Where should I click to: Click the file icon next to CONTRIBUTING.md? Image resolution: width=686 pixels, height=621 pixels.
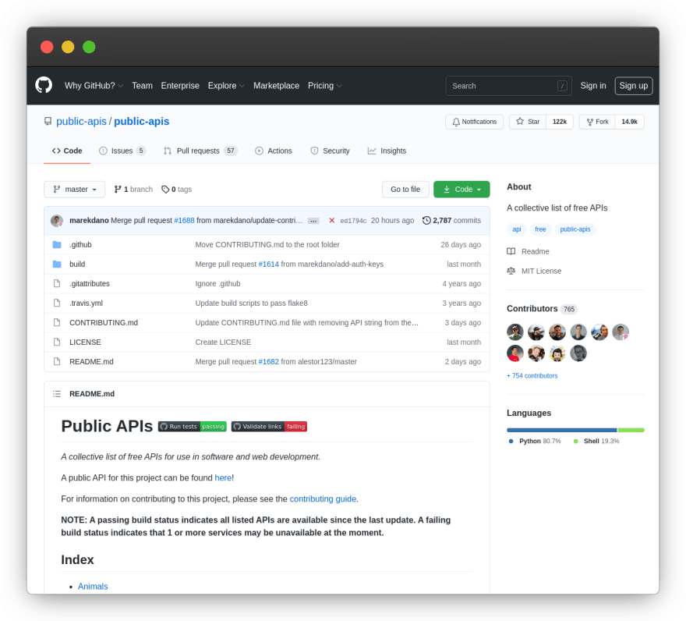point(57,322)
